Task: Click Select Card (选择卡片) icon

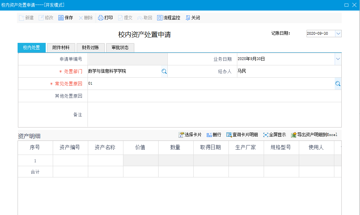Action: pos(181,135)
